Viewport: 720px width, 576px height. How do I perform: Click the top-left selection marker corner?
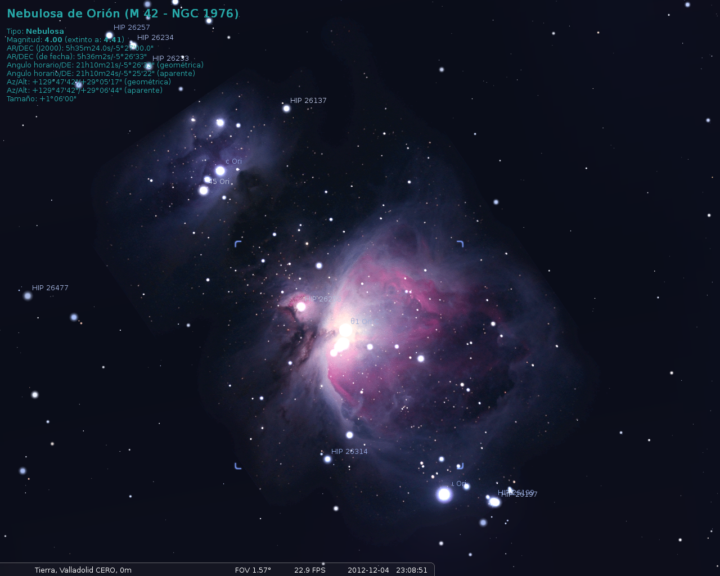238,244
